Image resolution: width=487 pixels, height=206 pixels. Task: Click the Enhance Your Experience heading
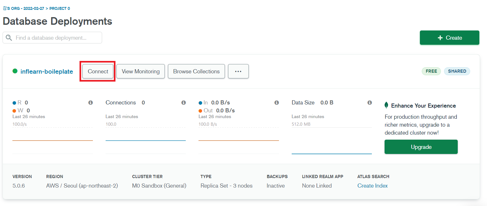click(423, 106)
